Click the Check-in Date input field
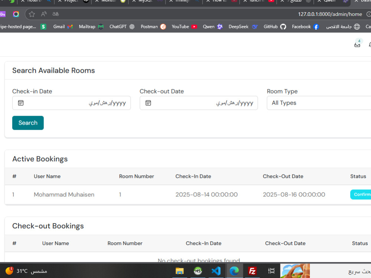The image size is (371, 278). coord(72,103)
